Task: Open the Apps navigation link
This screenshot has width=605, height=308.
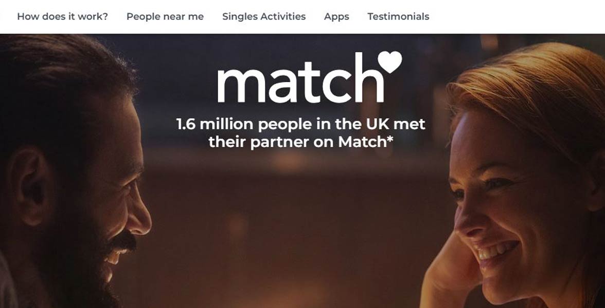Action: point(336,17)
